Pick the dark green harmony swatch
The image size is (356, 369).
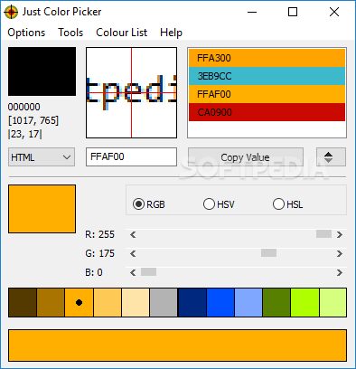pos(276,302)
